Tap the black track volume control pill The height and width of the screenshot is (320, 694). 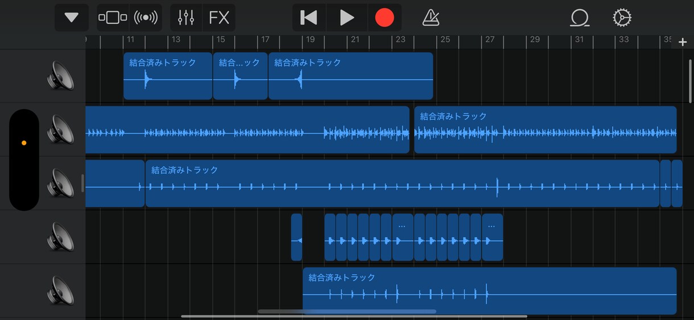pos(24,160)
